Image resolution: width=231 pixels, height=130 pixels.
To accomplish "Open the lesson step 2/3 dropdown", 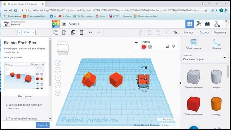I will point(26,32).
